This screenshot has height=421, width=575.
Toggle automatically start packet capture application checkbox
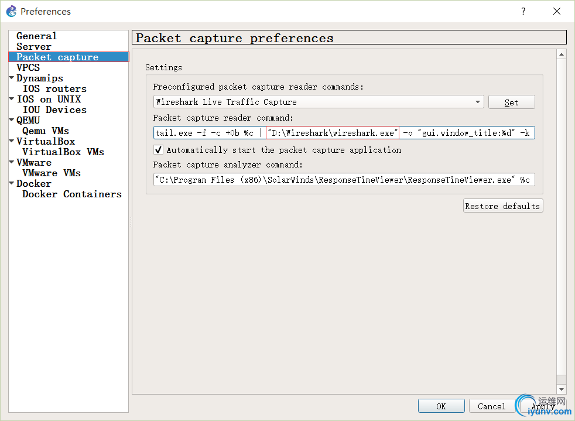pos(158,150)
